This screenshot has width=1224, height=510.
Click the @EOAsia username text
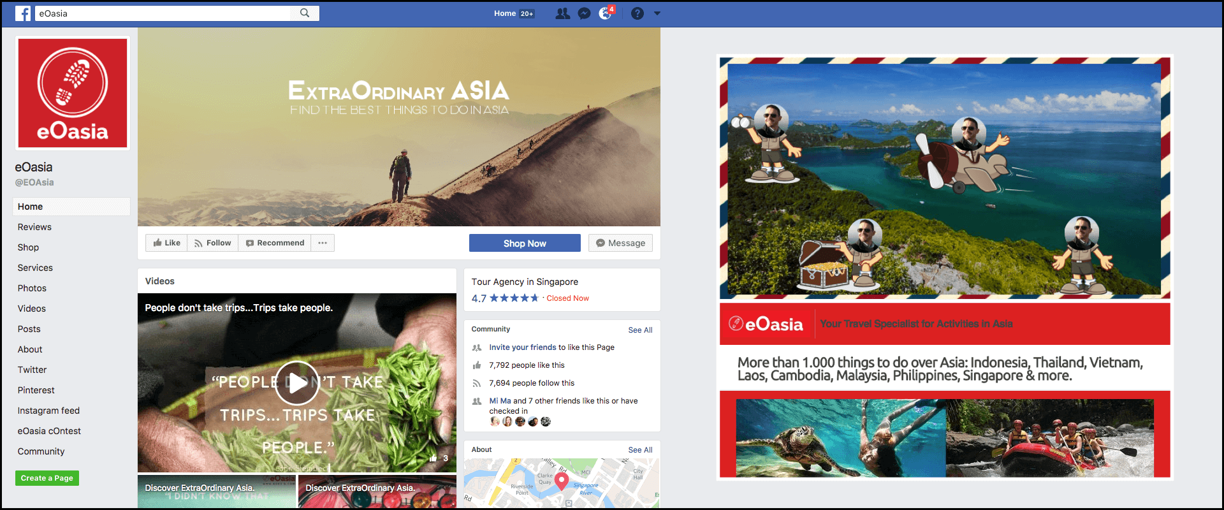pyautogui.click(x=34, y=182)
